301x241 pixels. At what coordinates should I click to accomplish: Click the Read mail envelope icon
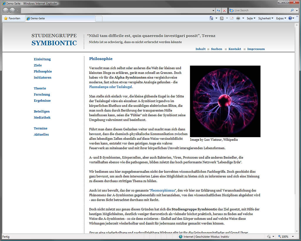click(x=232, y=18)
